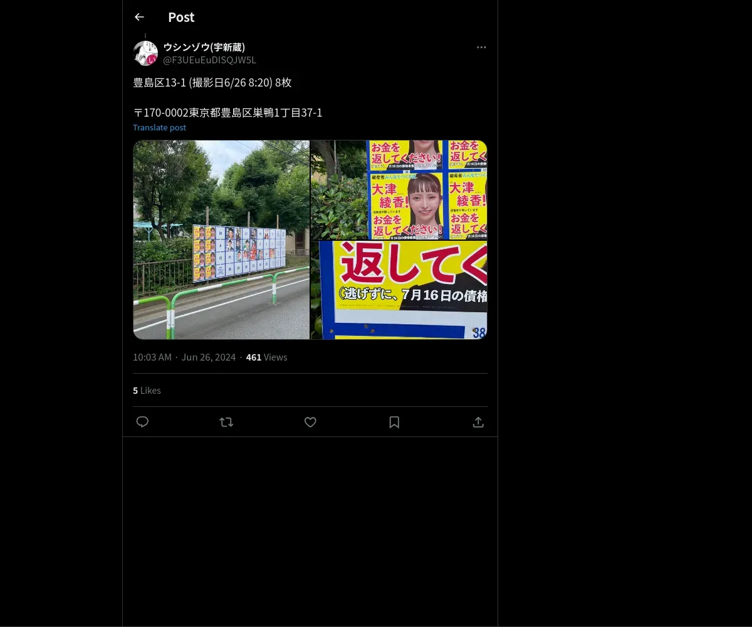Go back using the left arrow
752x627 pixels.
pyautogui.click(x=139, y=17)
